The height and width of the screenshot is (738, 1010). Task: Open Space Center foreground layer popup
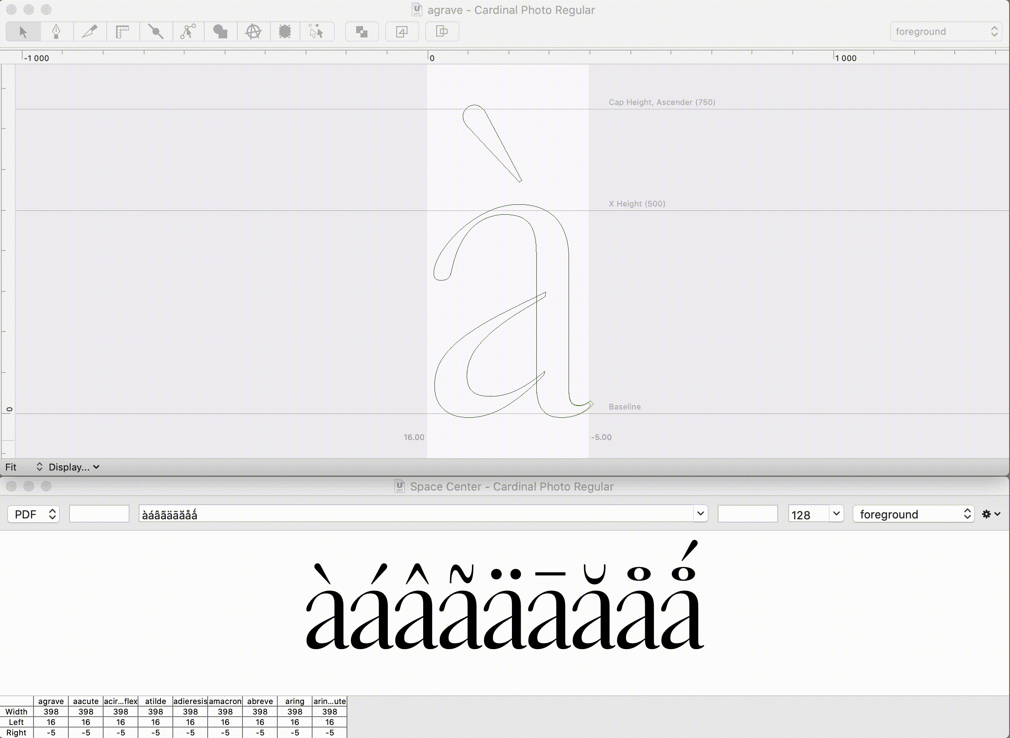pyautogui.click(x=913, y=514)
